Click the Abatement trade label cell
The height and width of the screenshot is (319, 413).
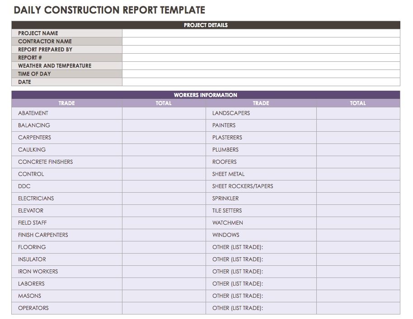tap(66, 113)
